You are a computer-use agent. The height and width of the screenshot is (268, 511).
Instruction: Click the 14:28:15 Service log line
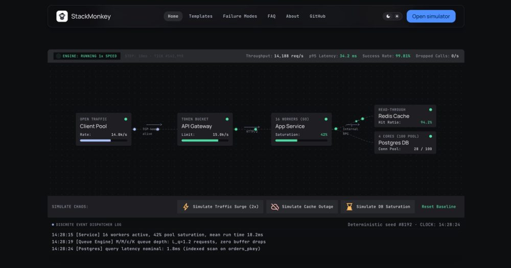[157, 235]
